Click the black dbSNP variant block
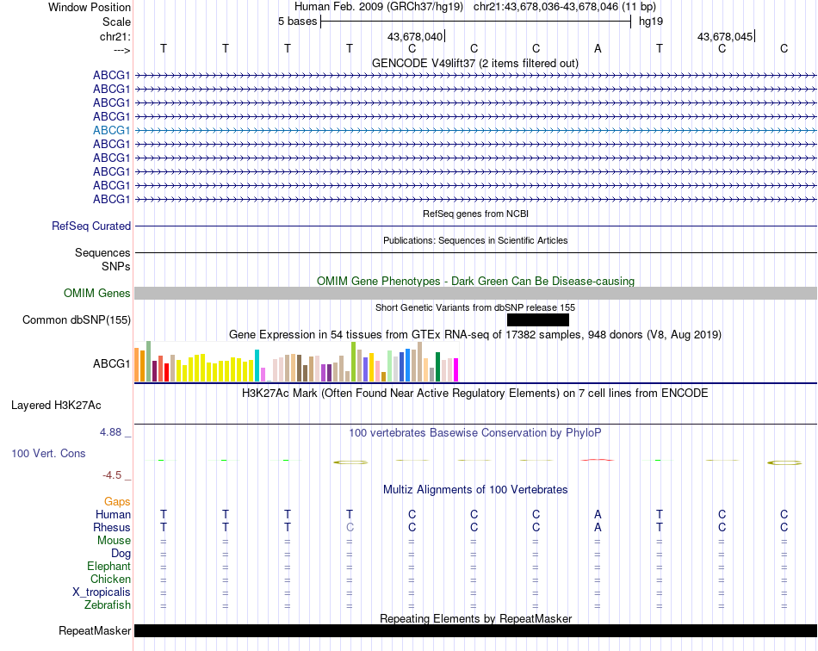Image resolution: width=818 pixels, height=651 pixels. coord(538,319)
